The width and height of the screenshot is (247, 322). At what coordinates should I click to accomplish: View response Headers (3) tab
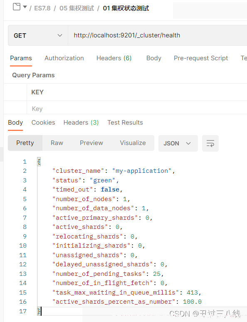click(81, 123)
